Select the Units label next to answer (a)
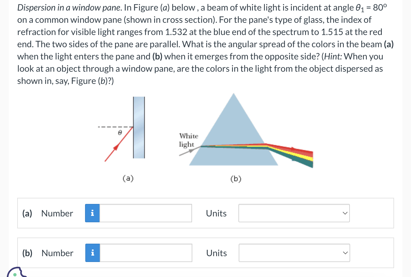 click(216, 213)
